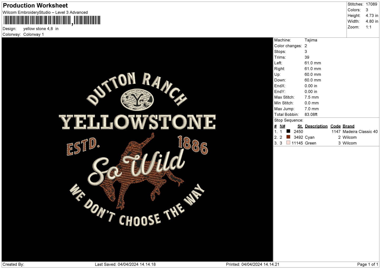
Task: Click the Width value 4.80 in
Action: (x=372, y=22)
